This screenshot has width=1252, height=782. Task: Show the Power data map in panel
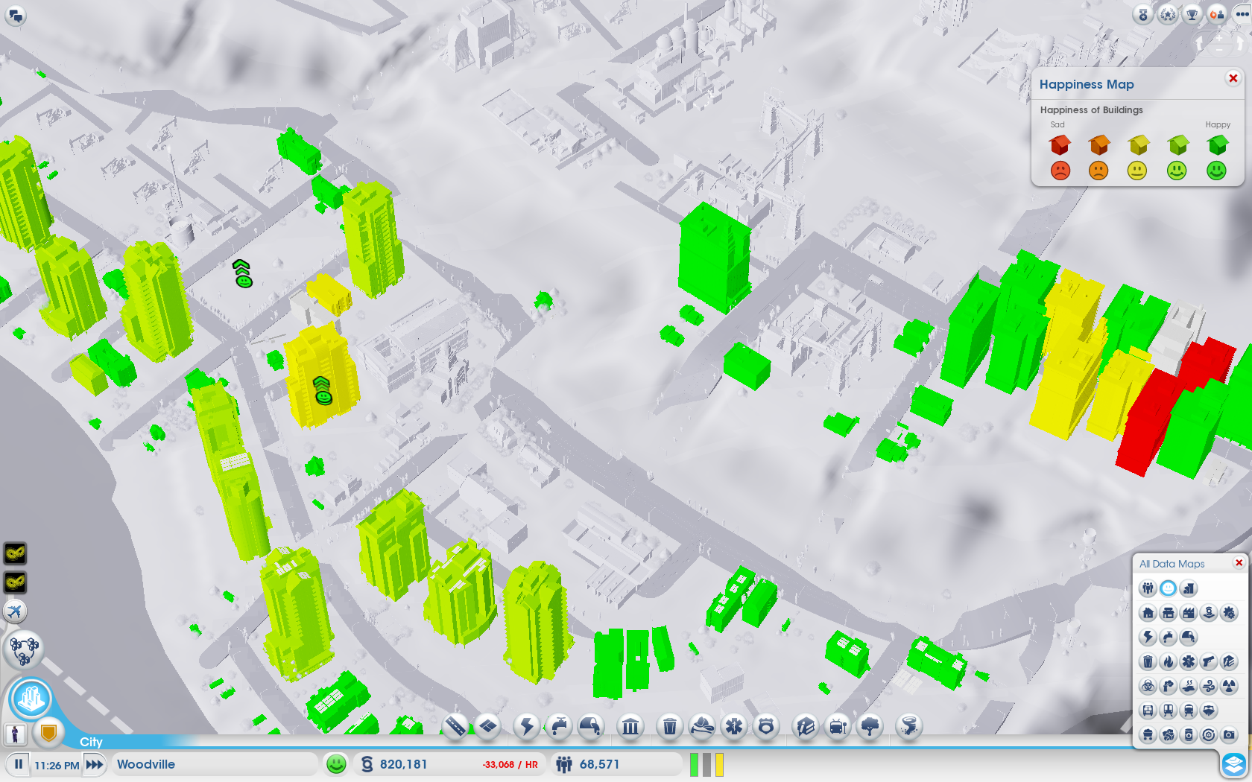point(1148,637)
